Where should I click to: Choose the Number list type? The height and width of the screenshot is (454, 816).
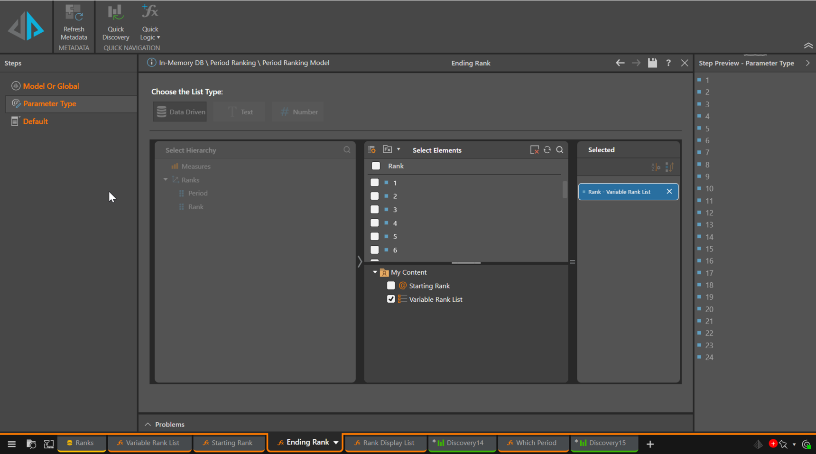(x=298, y=112)
